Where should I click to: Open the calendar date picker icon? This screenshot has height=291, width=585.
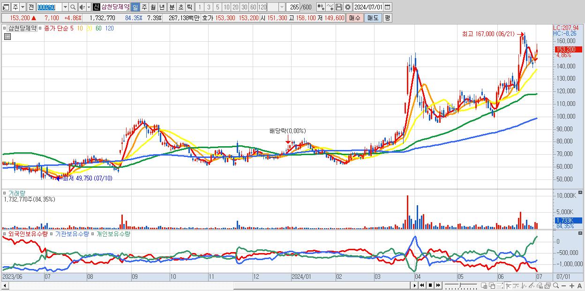click(x=387, y=7)
